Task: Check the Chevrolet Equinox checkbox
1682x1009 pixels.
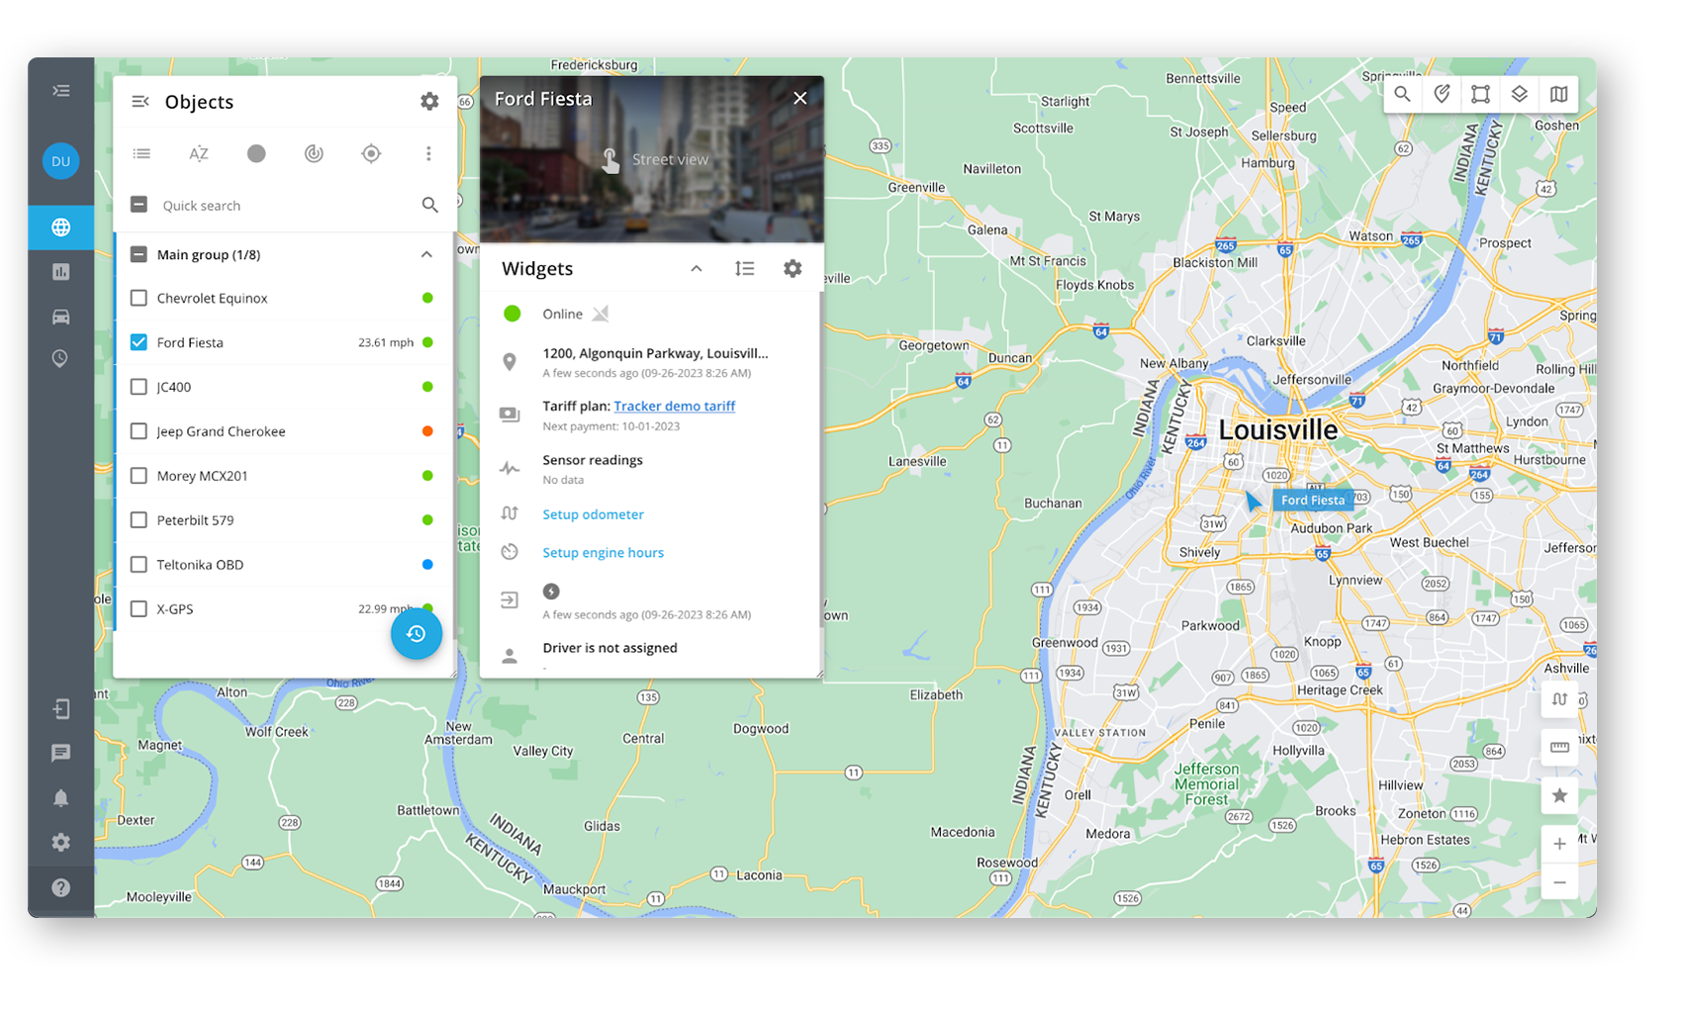Action: [x=140, y=298]
